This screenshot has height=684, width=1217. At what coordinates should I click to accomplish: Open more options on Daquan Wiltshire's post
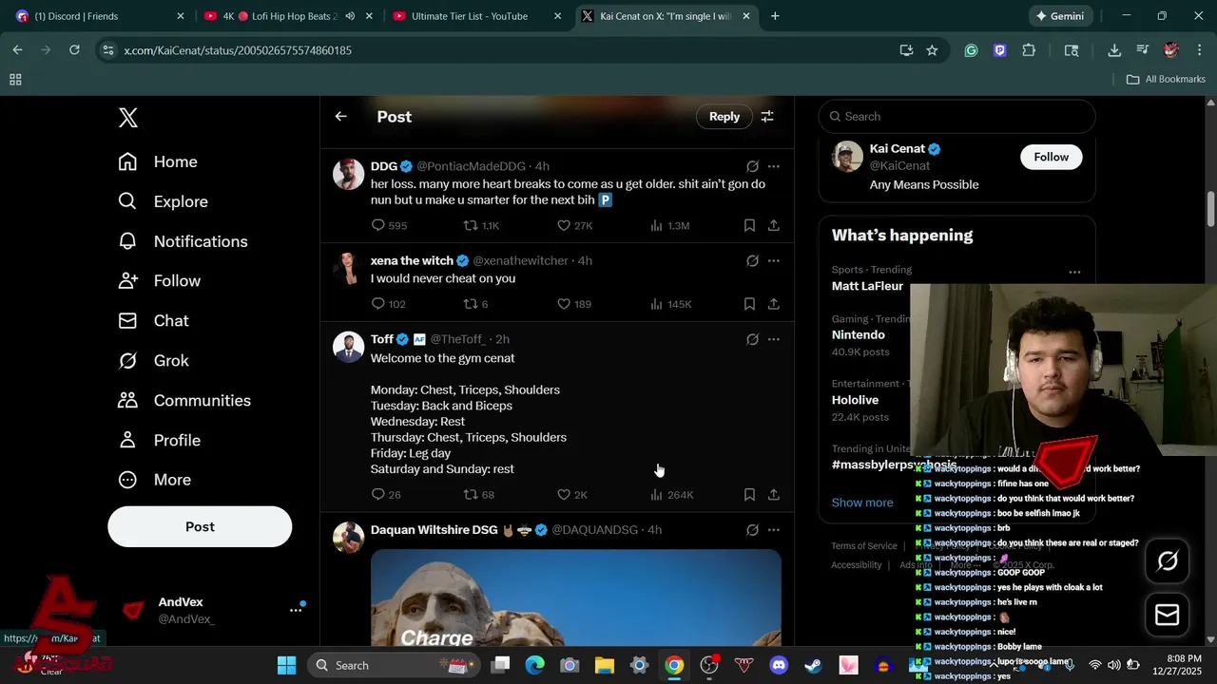click(774, 530)
